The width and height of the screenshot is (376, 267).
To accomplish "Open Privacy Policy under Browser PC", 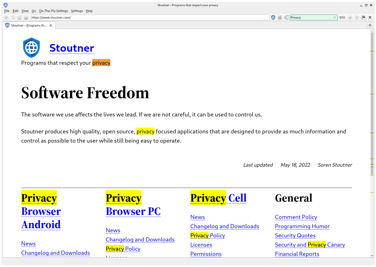I will (123, 249).
